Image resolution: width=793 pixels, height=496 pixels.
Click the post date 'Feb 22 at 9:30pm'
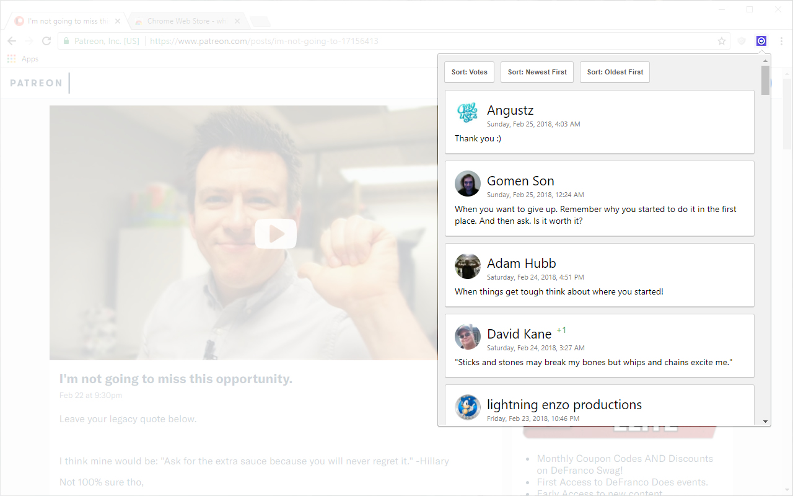point(90,395)
